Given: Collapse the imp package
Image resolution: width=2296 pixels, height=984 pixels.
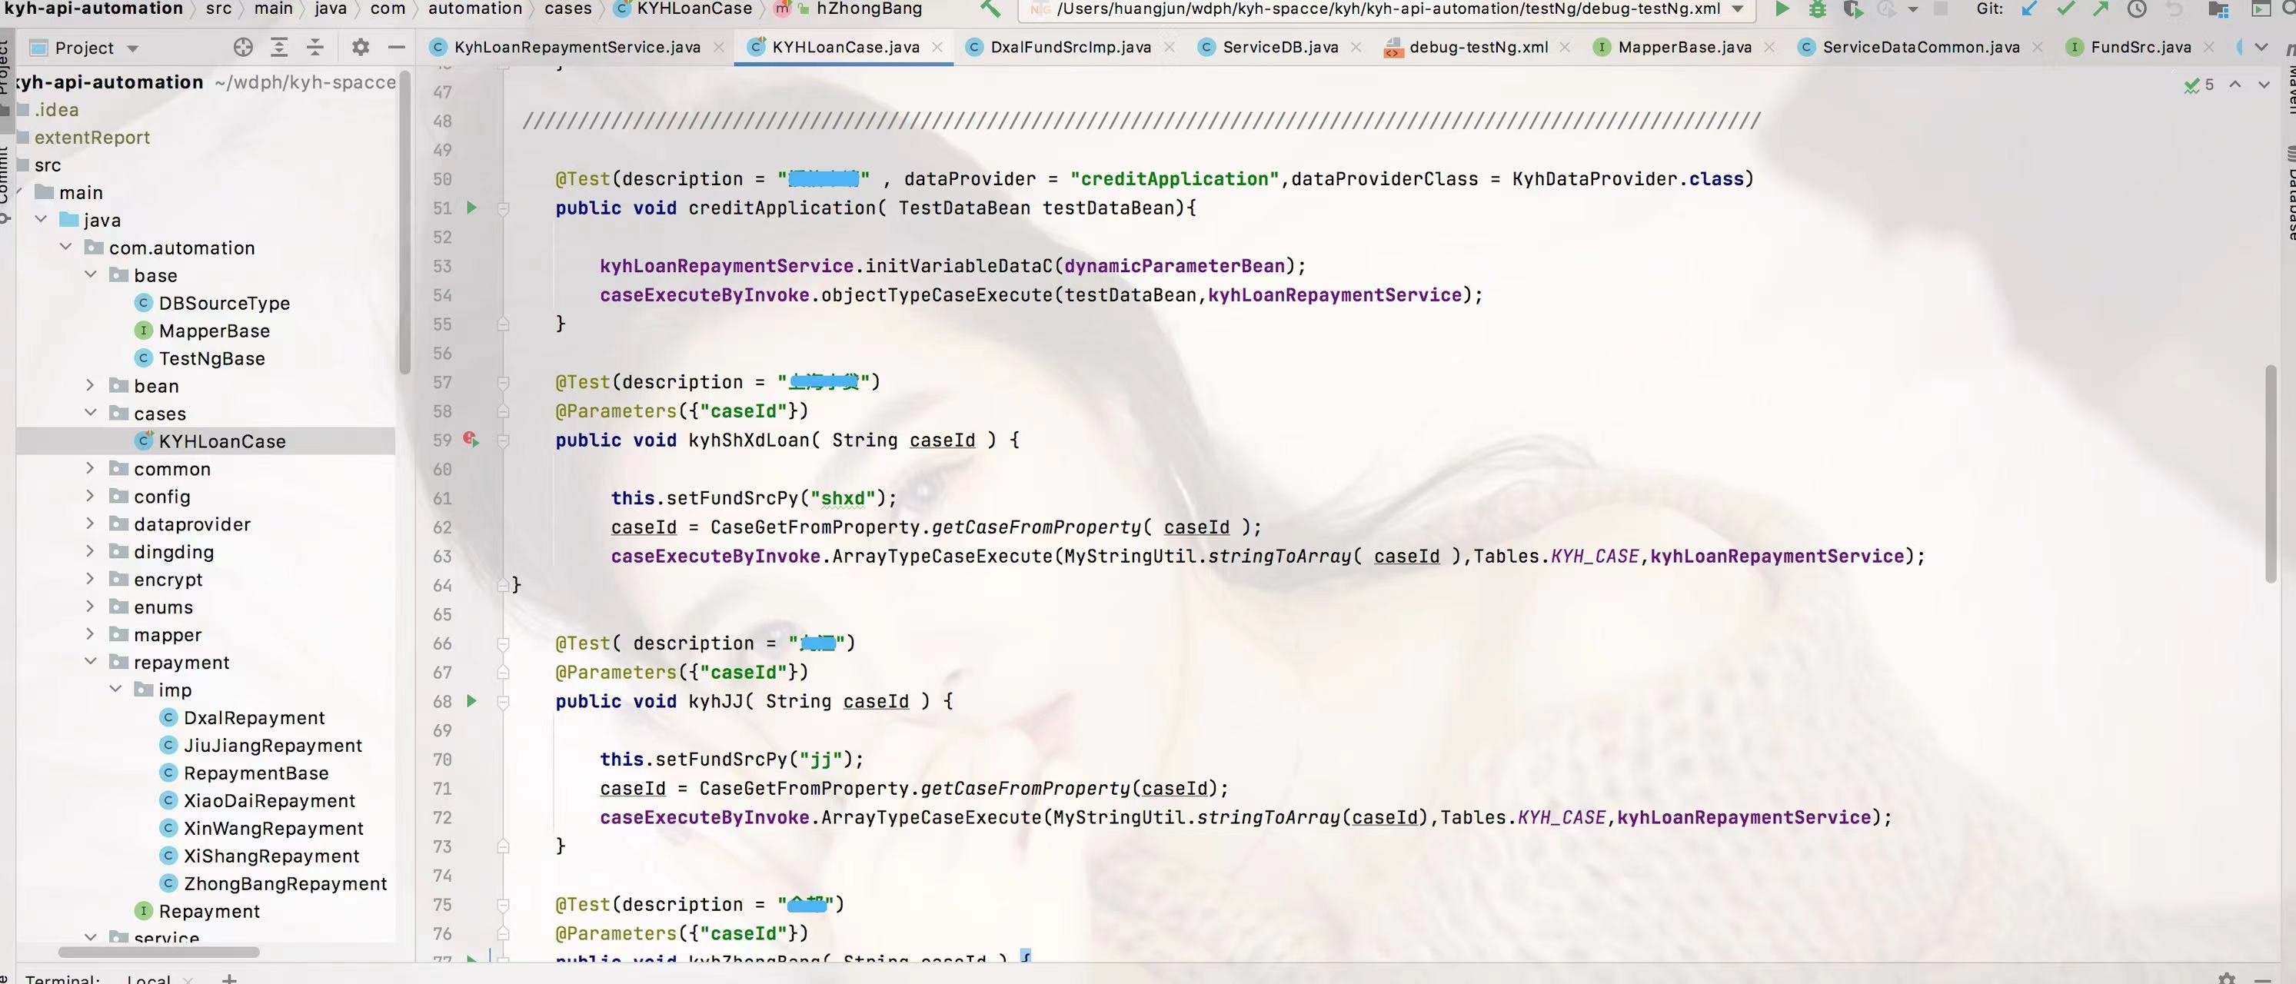Looking at the screenshot, I should (x=116, y=689).
